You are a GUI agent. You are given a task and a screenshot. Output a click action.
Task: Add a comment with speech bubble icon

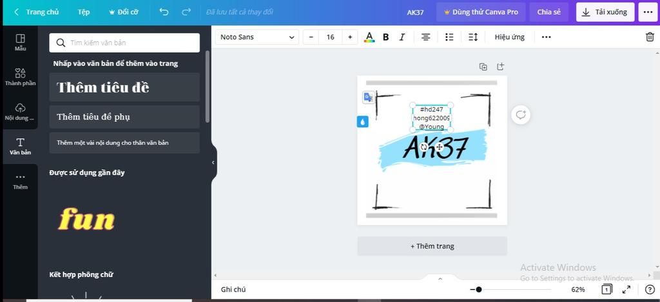tap(521, 114)
